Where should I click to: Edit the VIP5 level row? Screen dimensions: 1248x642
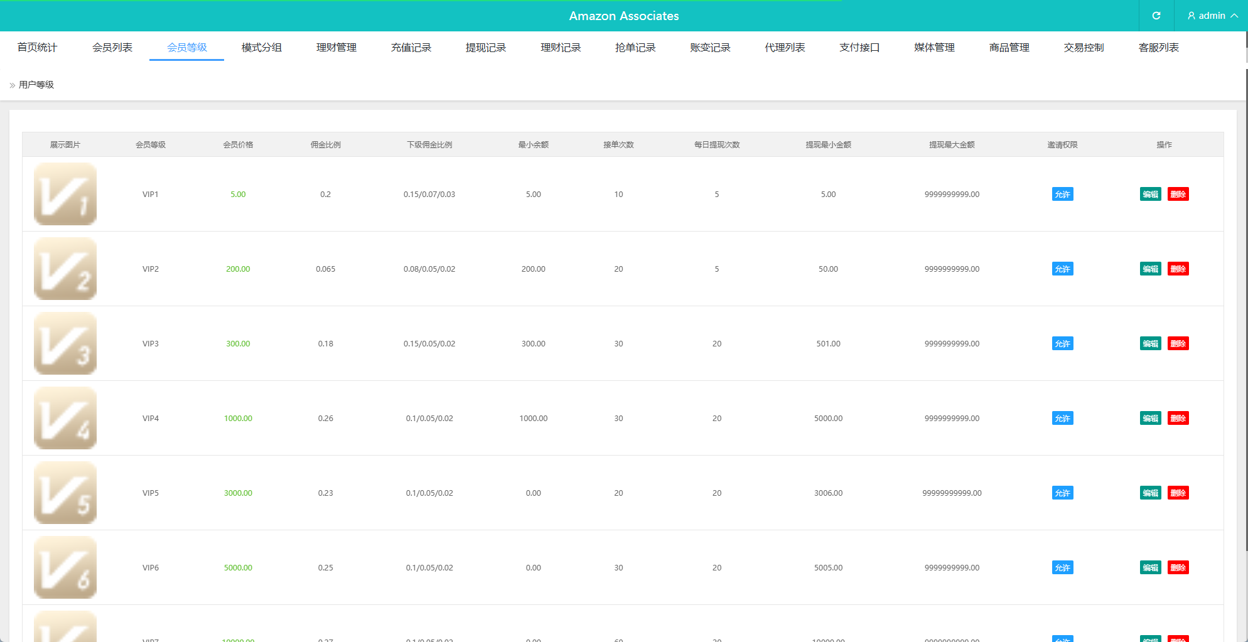click(x=1150, y=493)
